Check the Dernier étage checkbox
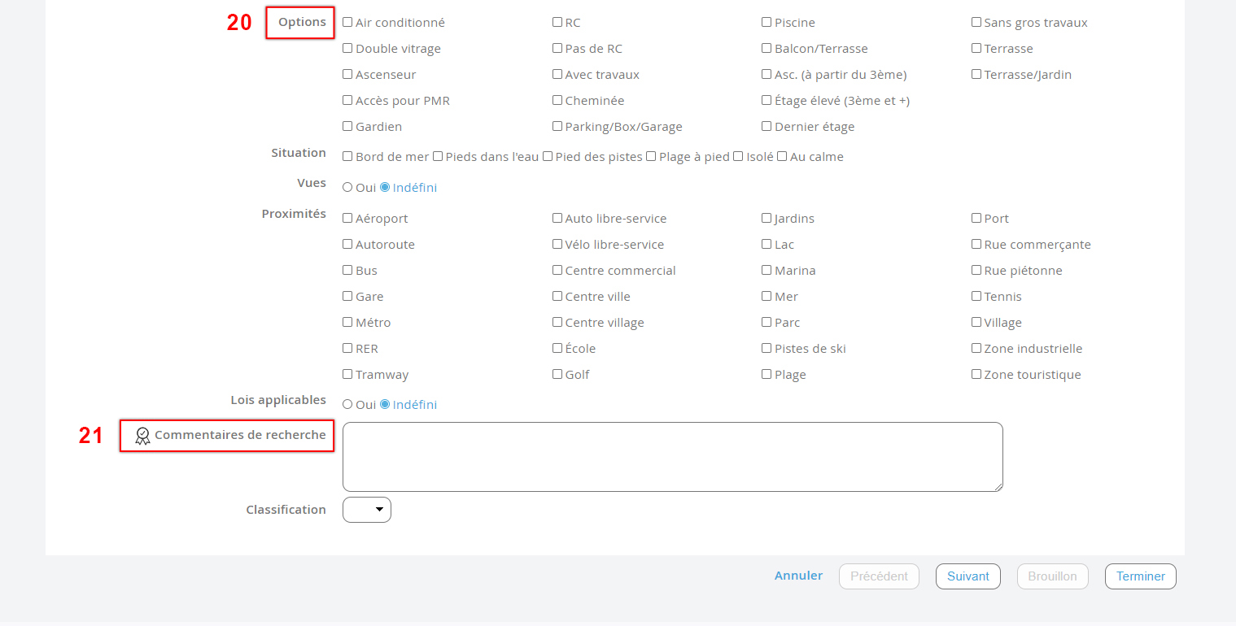This screenshot has width=1236, height=626. (x=766, y=127)
